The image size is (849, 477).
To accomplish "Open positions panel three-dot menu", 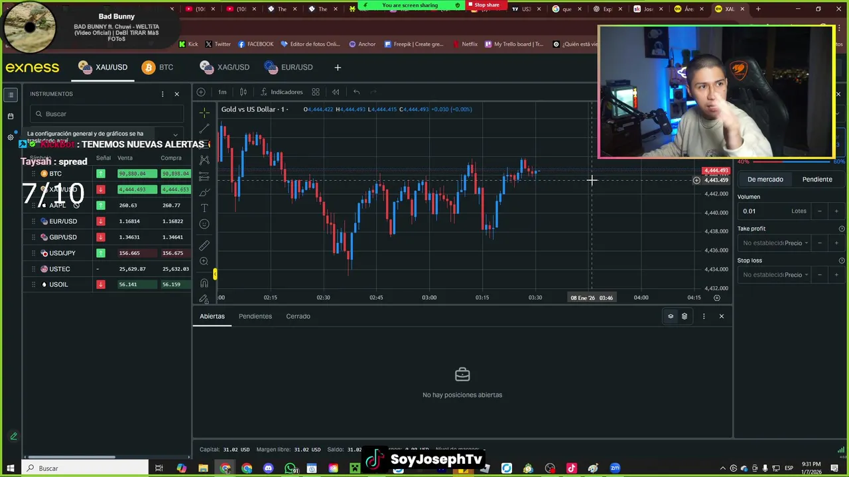I will coord(704,316).
